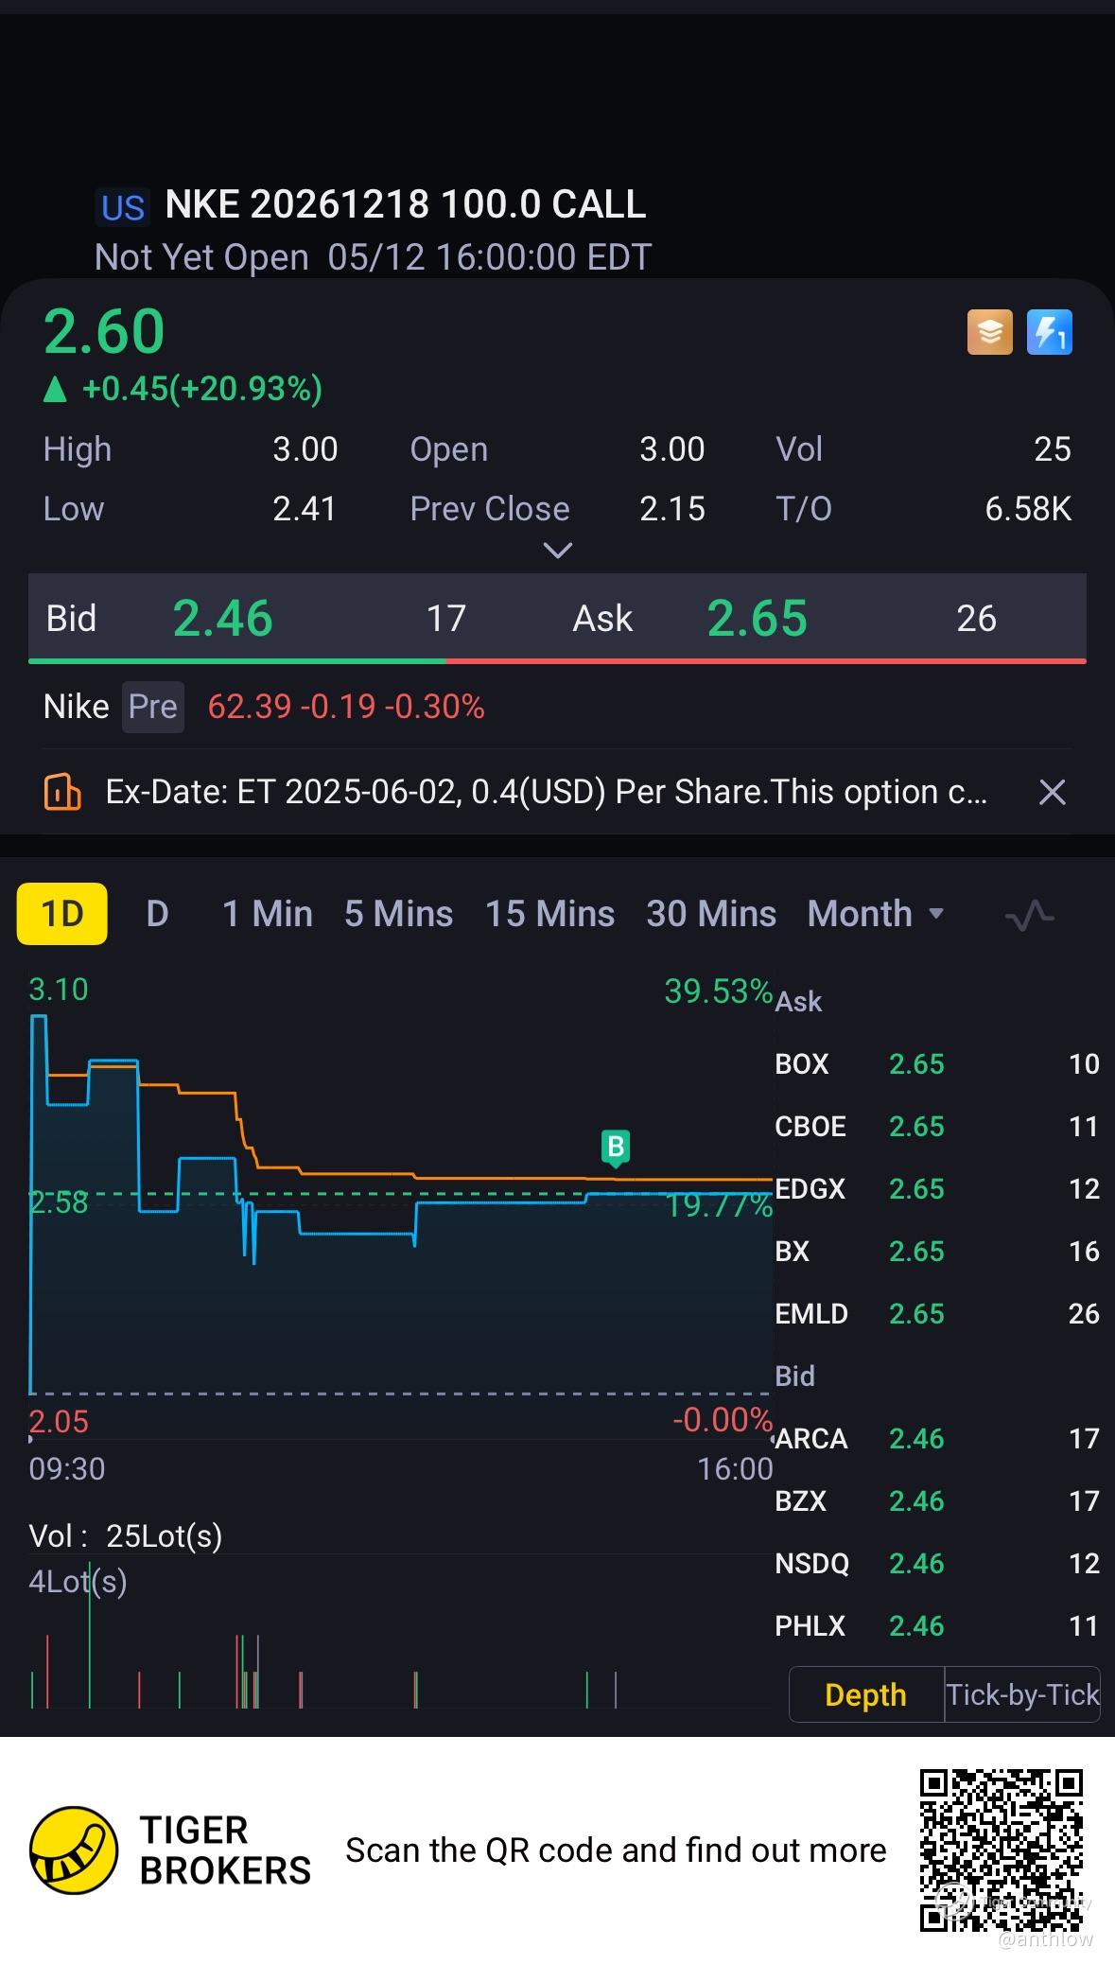Tap the US market badge

pyautogui.click(x=123, y=207)
